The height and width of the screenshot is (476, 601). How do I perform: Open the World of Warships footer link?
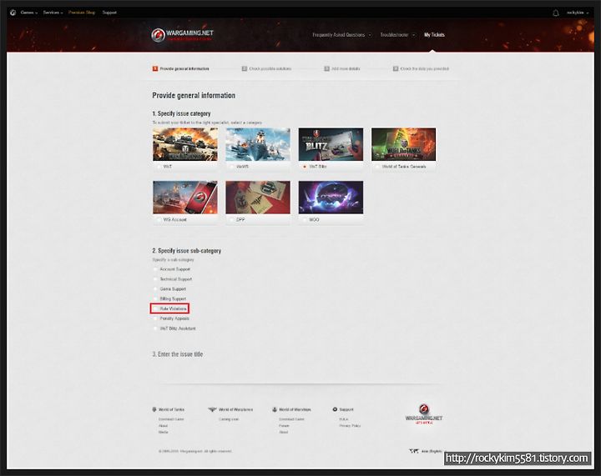point(295,409)
